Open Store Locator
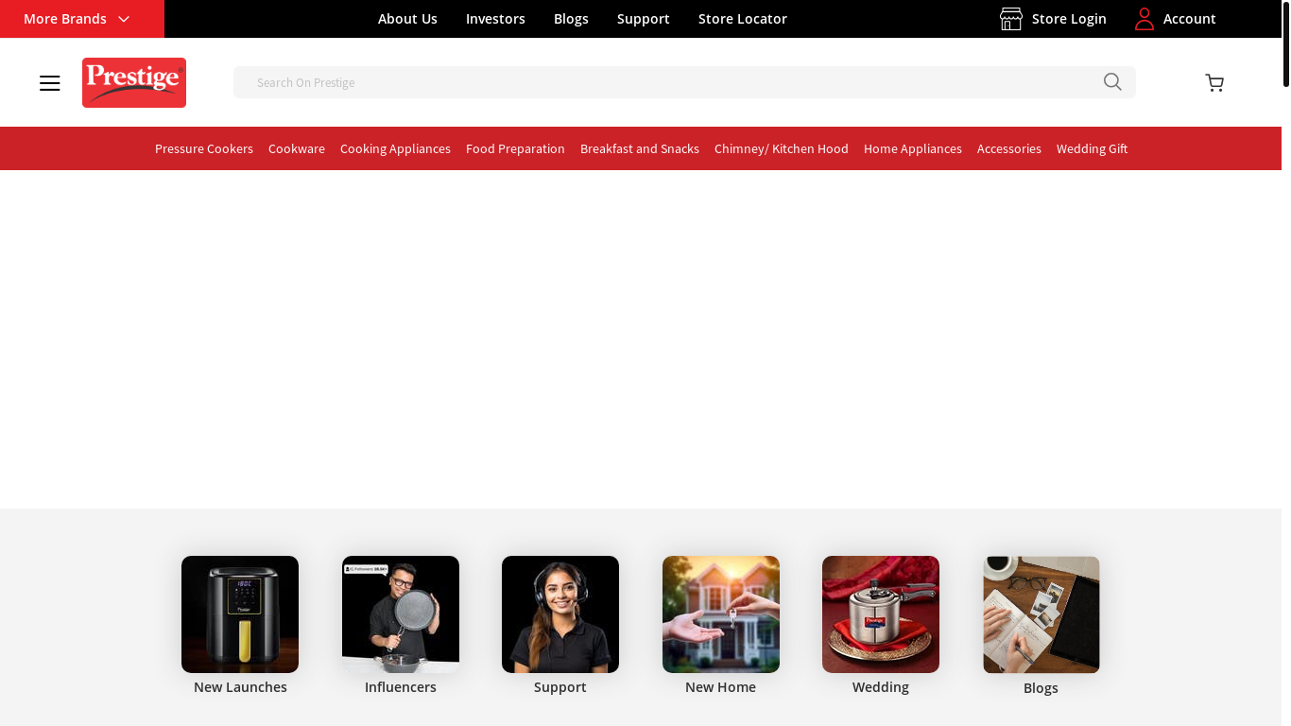The height and width of the screenshot is (726, 1291). (x=743, y=19)
